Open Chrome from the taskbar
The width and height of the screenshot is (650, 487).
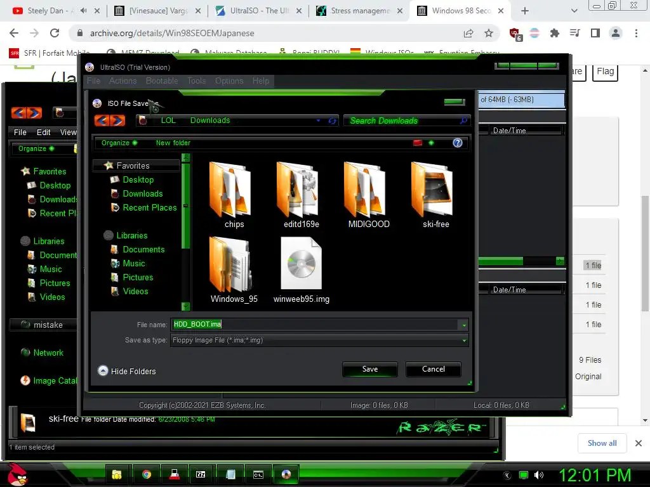click(x=147, y=474)
